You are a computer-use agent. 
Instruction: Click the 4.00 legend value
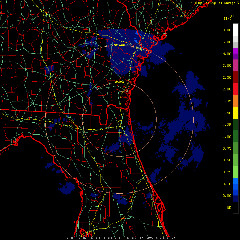(x=227, y=54)
